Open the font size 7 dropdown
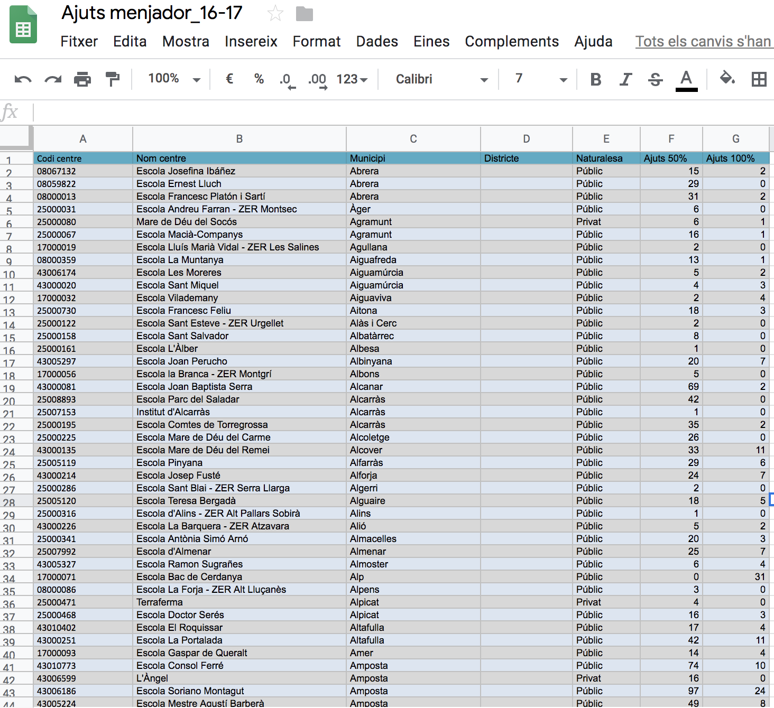The width and height of the screenshot is (774, 708). (x=540, y=79)
